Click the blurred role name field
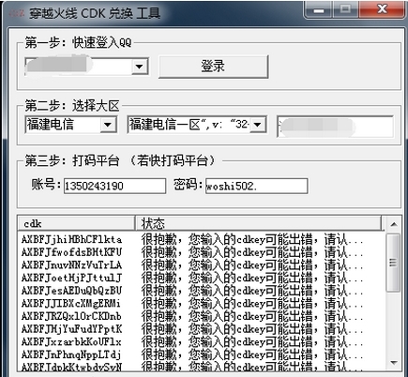The width and height of the screenshot is (408, 377). (335, 127)
